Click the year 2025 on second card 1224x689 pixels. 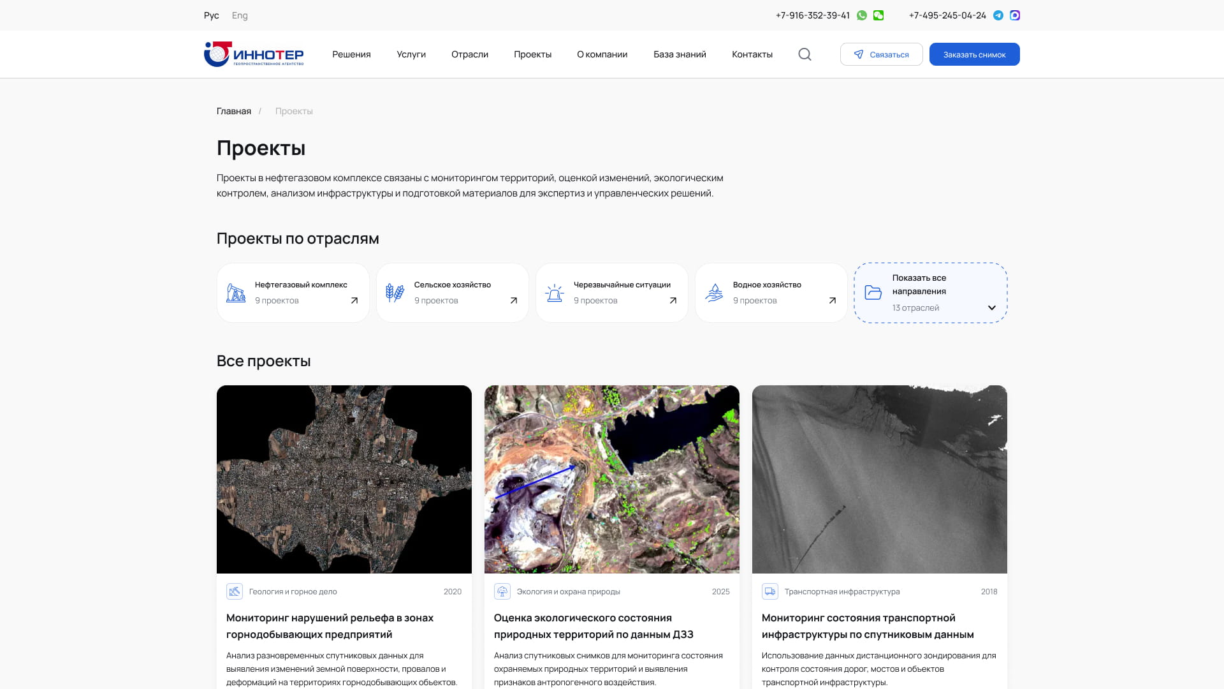tap(721, 591)
